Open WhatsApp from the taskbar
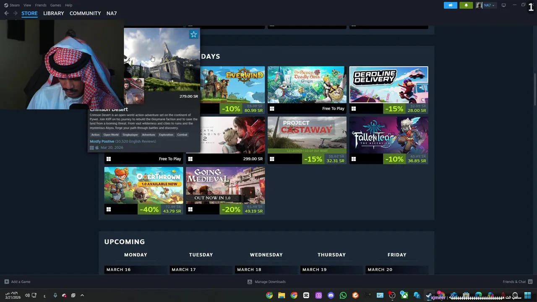The height and width of the screenshot is (302, 537). pyautogui.click(x=343, y=295)
